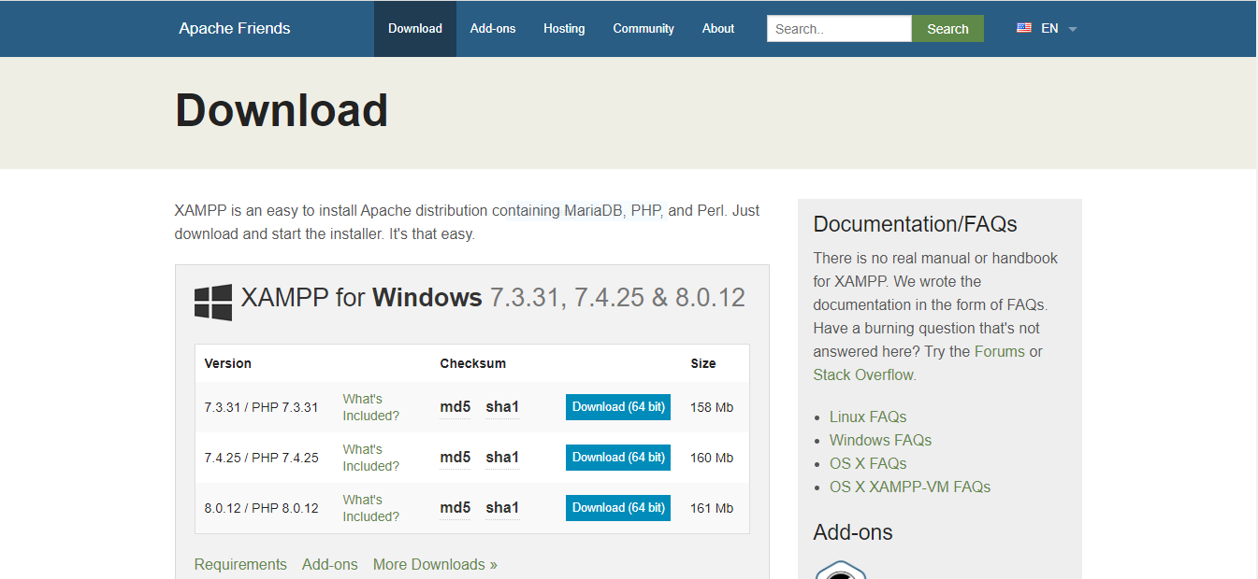This screenshot has height=579, width=1258.
Task: Download XAMPP 7.4.25 64 bit
Action: pyautogui.click(x=618, y=458)
